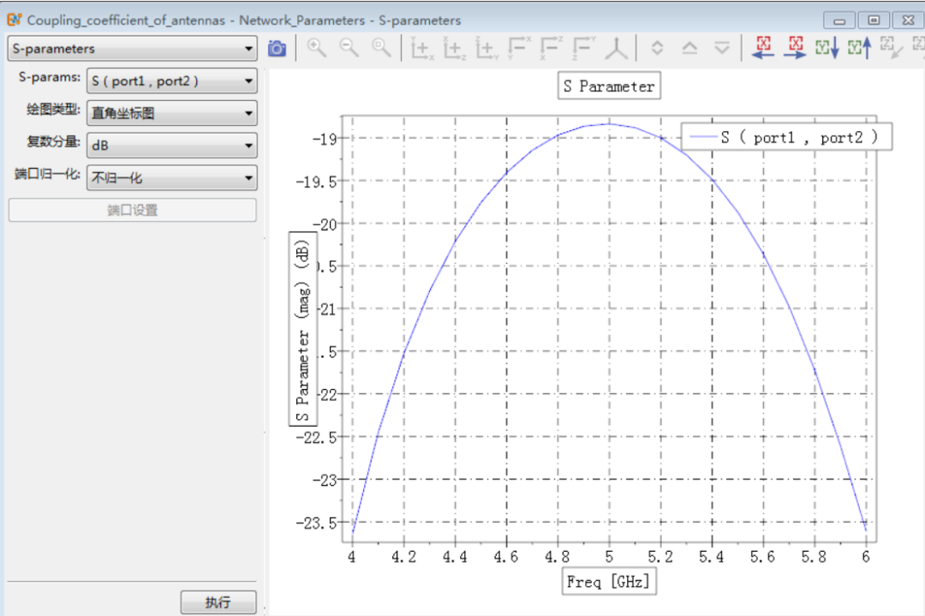Select the -YZ axis view icon

584,48
